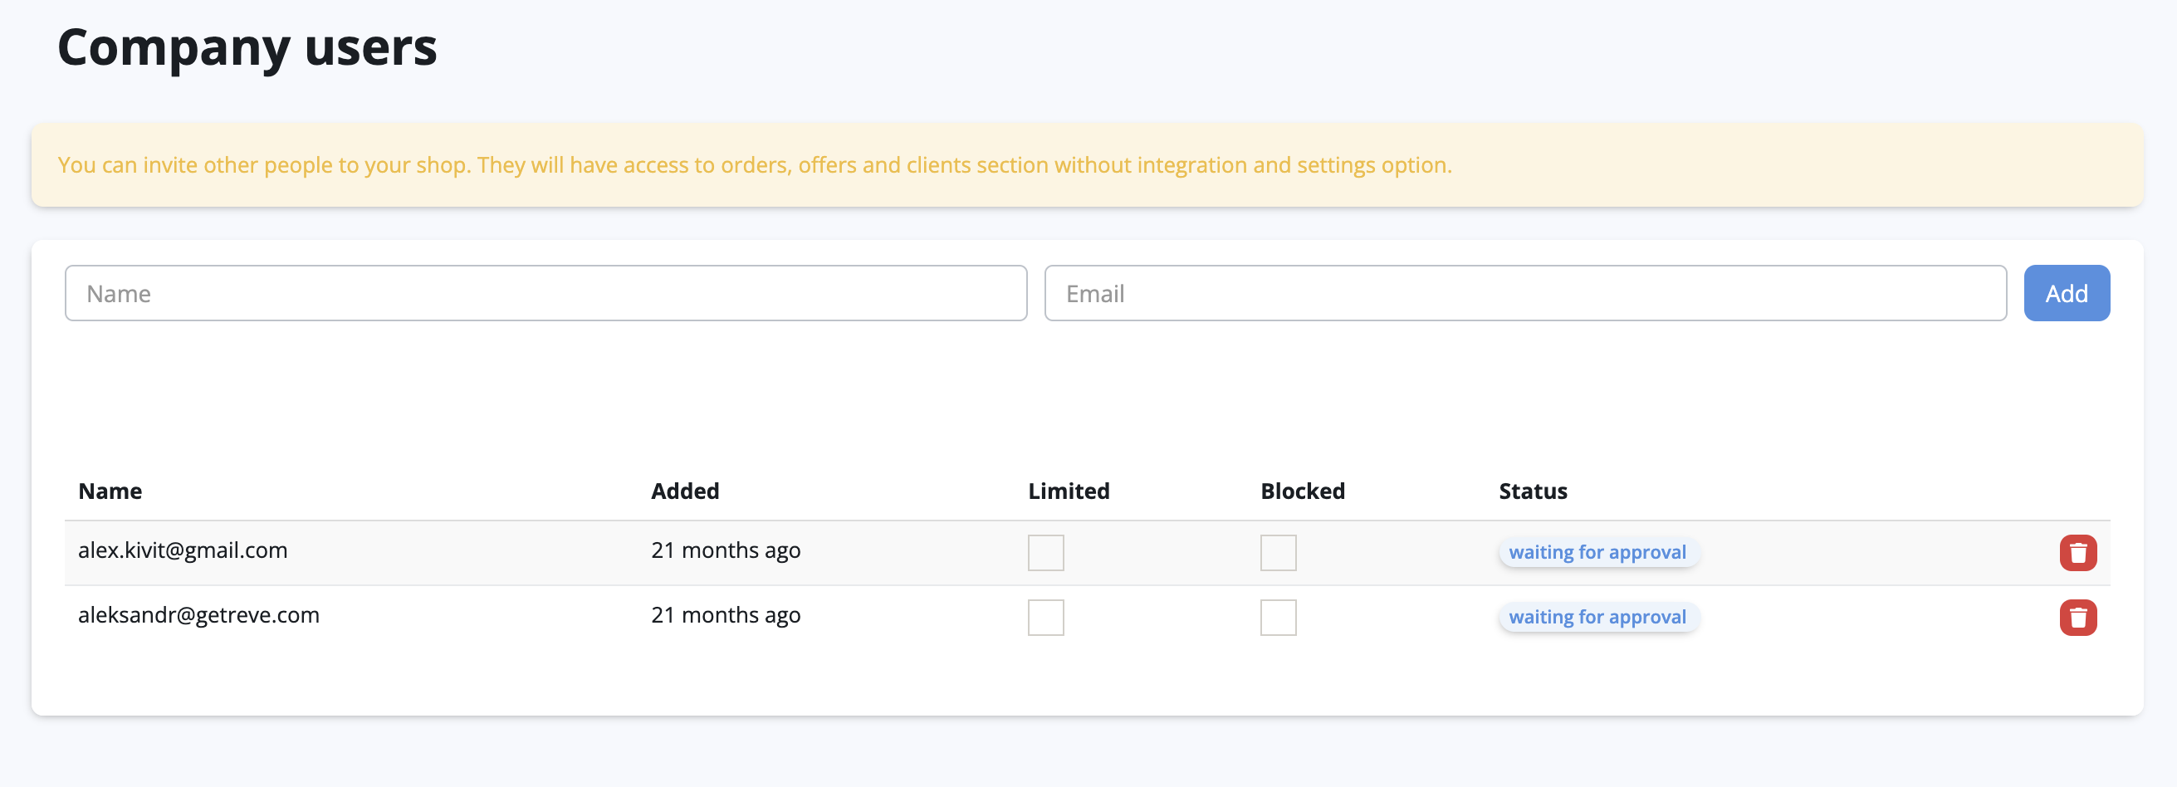The height and width of the screenshot is (787, 2177).
Task: Click alex.kivit's waiting for approval badge
Action: (1597, 552)
